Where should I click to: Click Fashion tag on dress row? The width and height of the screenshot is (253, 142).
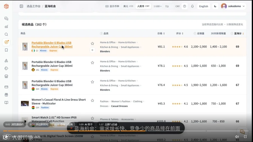click(45, 107)
